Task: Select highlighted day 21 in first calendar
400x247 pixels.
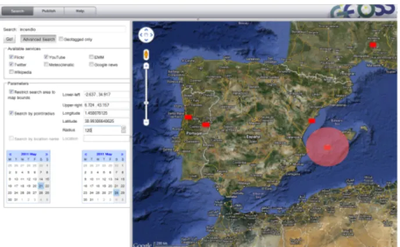Action: point(41,186)
